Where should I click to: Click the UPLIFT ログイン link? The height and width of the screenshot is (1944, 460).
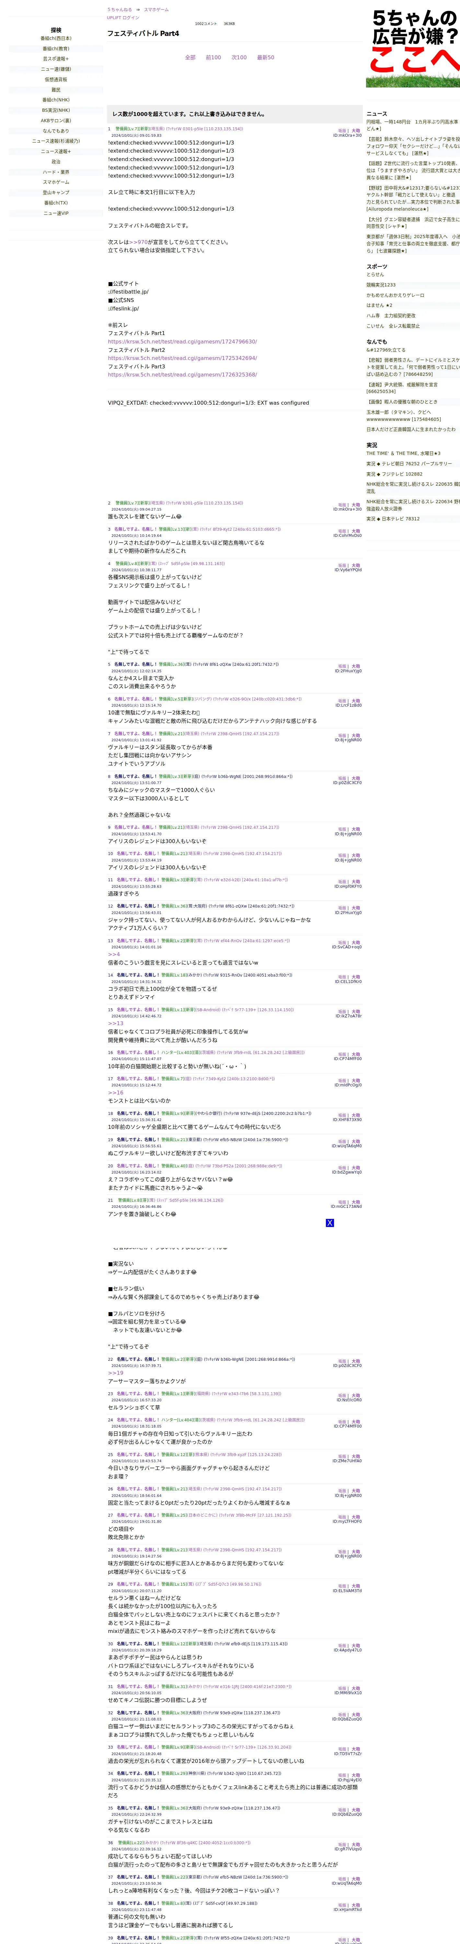(123, 17)
